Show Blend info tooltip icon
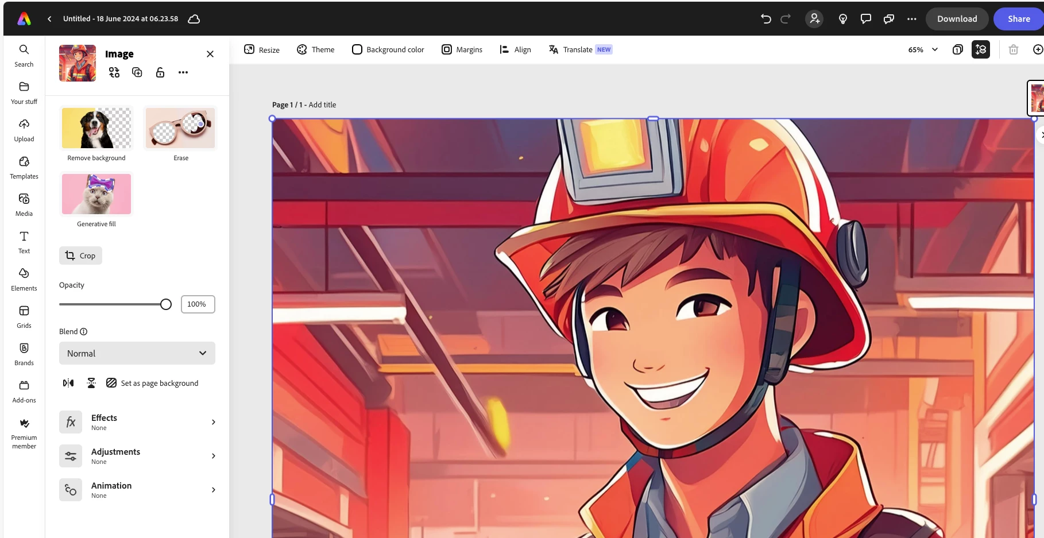 pos(84,331)
